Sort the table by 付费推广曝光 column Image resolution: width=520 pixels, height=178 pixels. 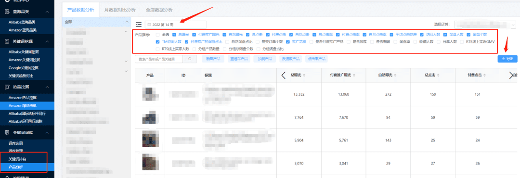click(x=355, y=75)
